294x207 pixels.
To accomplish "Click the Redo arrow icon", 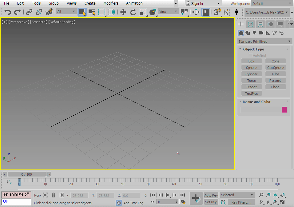I will click(x=18, y=12).
